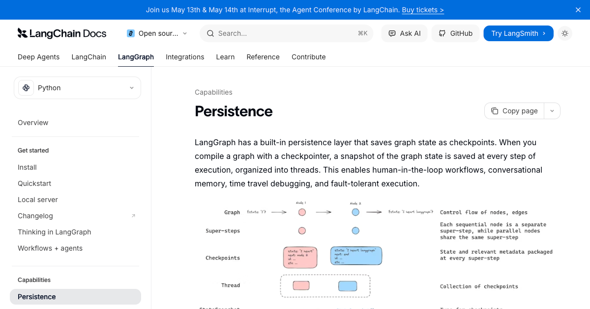The height and width of the screenshot is (309, 590).
Task: Click the ⌘K shortcut hint in search
Action: click(x=363, y=33)
